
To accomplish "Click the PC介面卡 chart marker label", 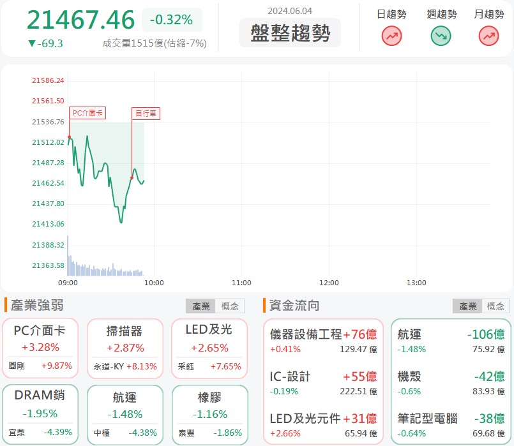I will pyautogui.click(x=87, y=113).
